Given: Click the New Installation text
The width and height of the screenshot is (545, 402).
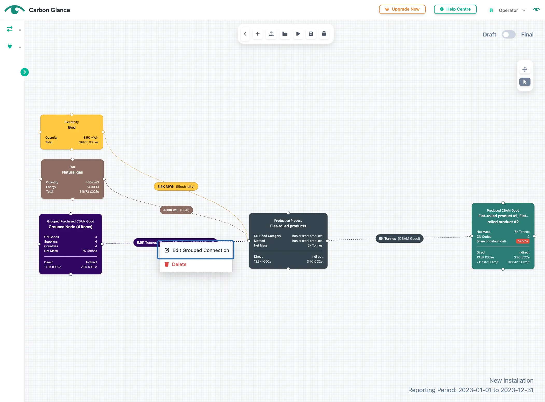Looking at the screenshot, I should point(511,380).
